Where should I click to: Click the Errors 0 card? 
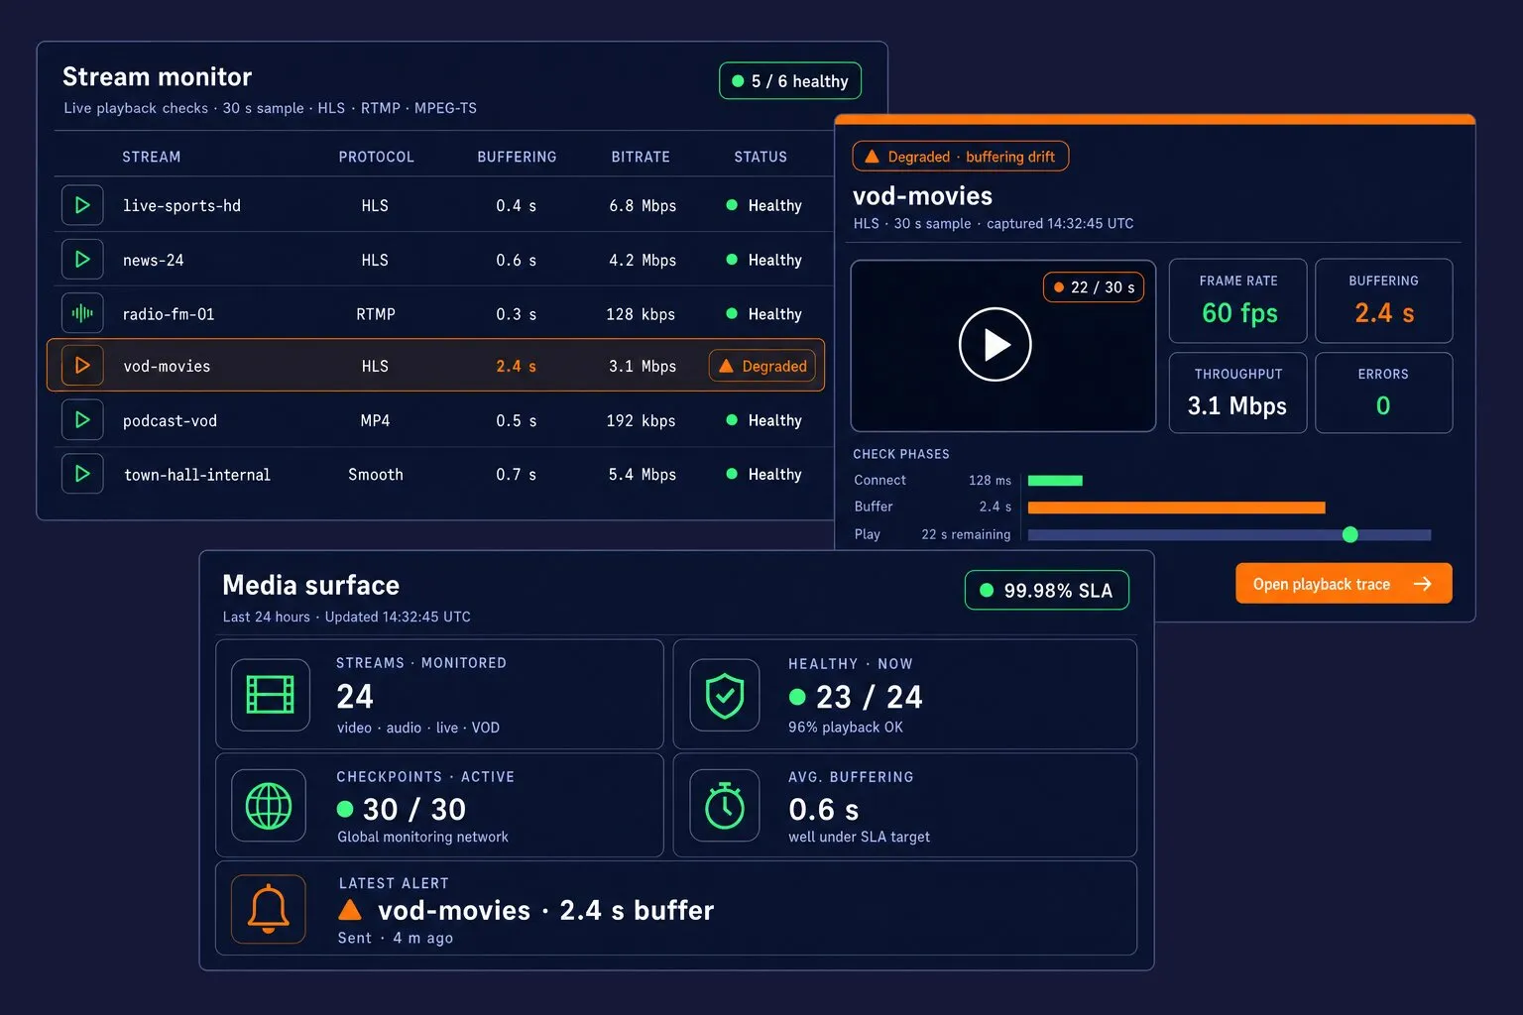point(1383,393)
